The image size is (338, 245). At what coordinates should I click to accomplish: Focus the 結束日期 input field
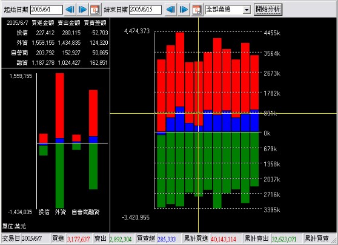click(145, 10)
